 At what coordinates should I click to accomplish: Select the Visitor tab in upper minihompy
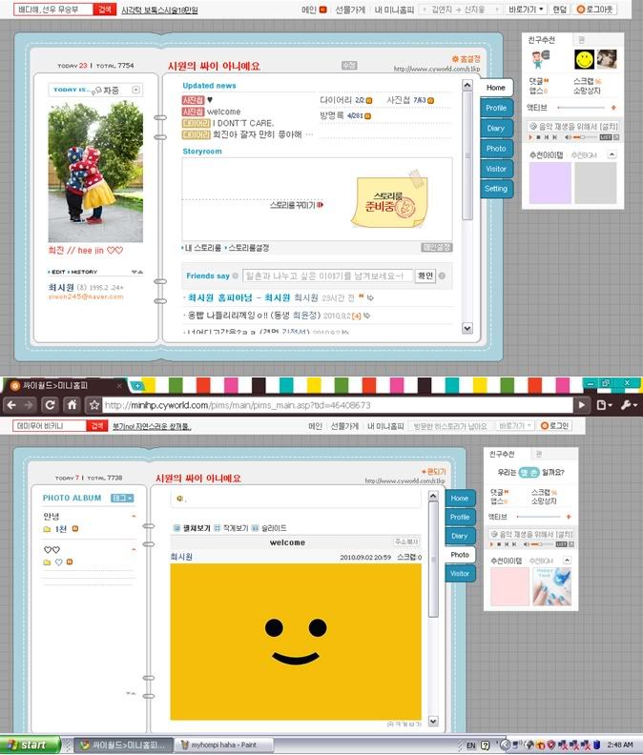(x=496, y=169)
